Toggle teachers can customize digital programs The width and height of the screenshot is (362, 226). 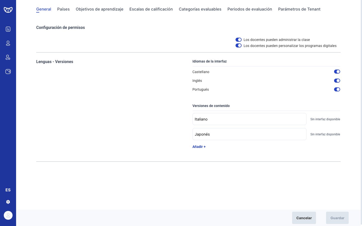tap(239, 45)
